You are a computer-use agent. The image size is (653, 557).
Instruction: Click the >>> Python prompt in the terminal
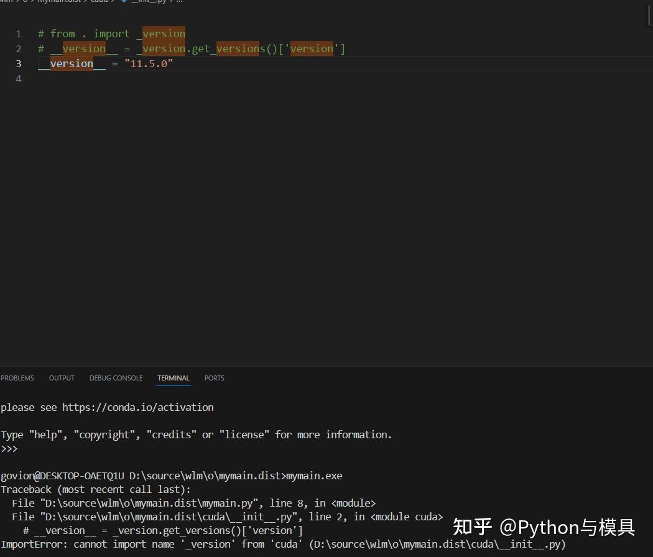tap(9, 448)
